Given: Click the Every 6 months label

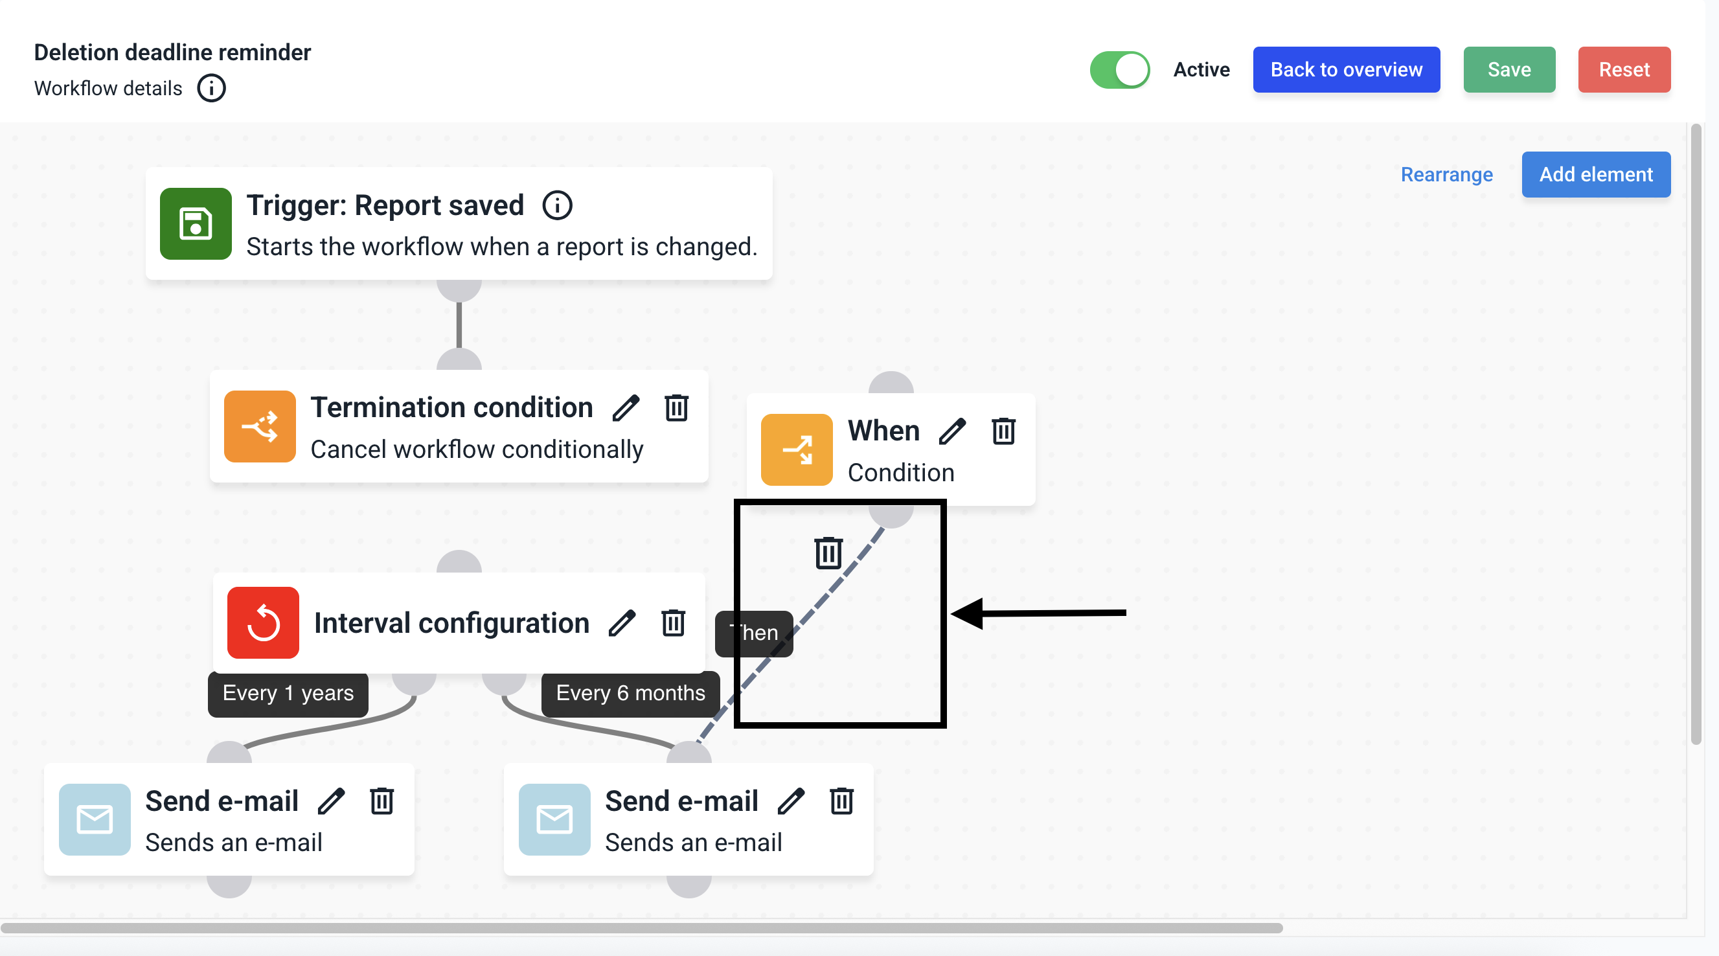Looking at the screenshot, I should (x=630, y=693).
